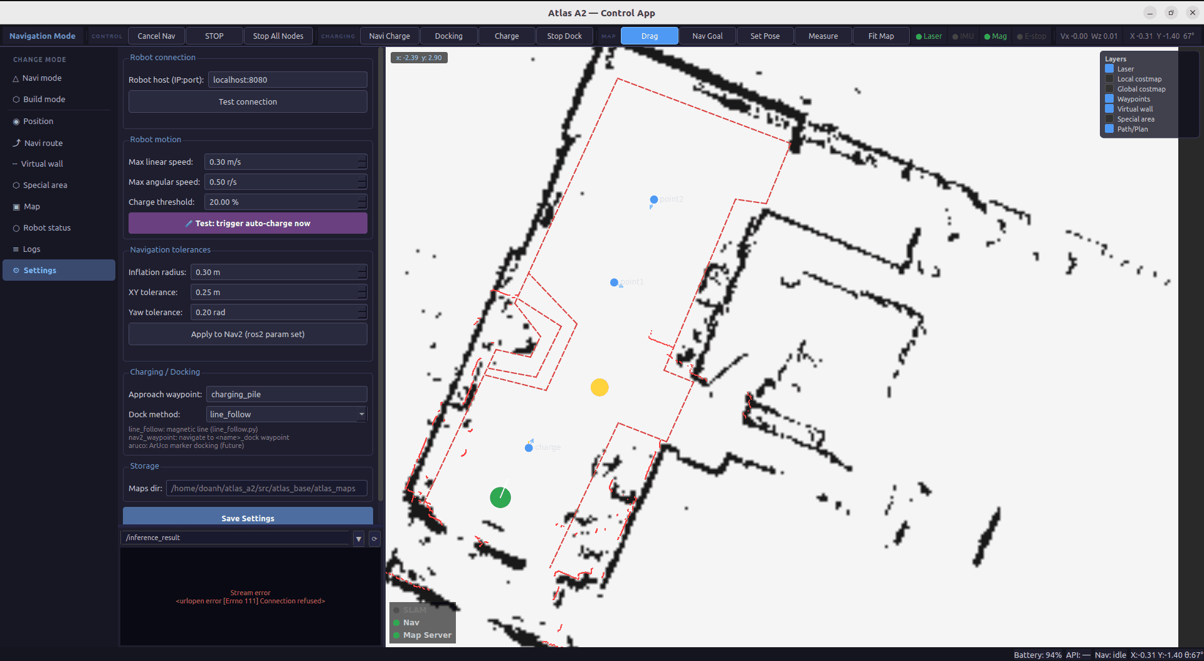Viewport: 1204px width, 661px height.
Task: Click the green robot position marker
Action: tap(500, 497)
